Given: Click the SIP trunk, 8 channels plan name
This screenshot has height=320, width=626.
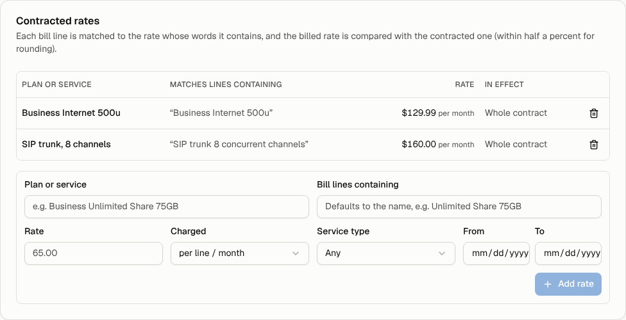Looking at the screenshot, I should (x=66, y=144).
